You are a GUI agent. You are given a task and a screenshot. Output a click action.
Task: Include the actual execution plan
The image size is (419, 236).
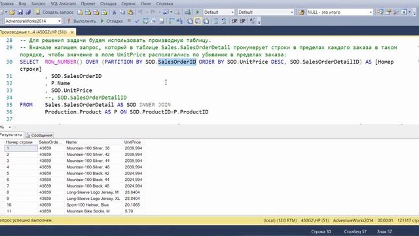pos(172,21)
